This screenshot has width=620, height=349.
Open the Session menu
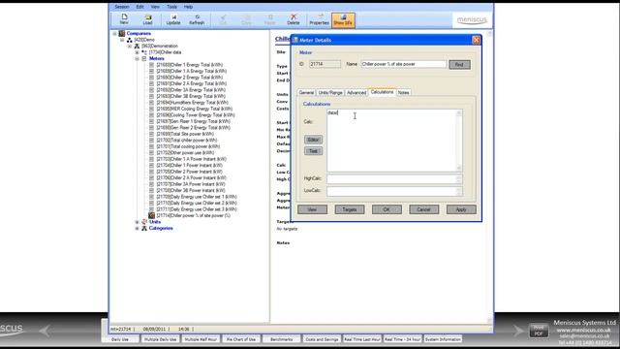(x=122, y=7)
